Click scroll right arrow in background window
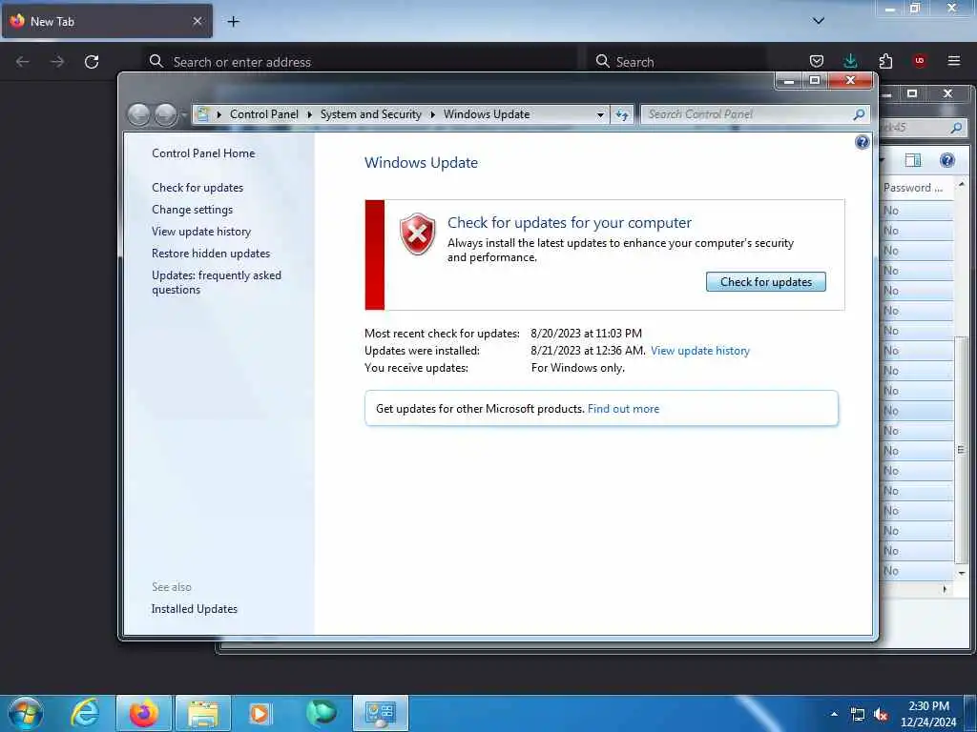Viewport: 977px width, 732px height. (x=945, y=589)
